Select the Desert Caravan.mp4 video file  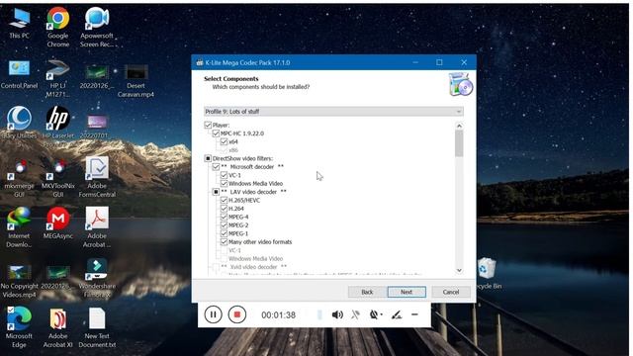pyautogui.click(x=136, y=81)
